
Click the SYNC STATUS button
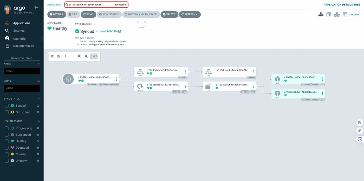(x=109, y=15)
